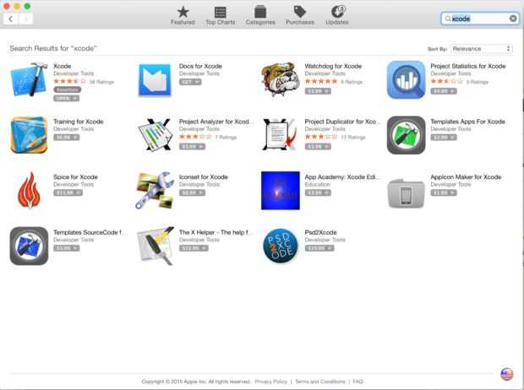Open the Docs for Xcode icon
The height and width of the screenshot is (390, 524).
point(155,80)
